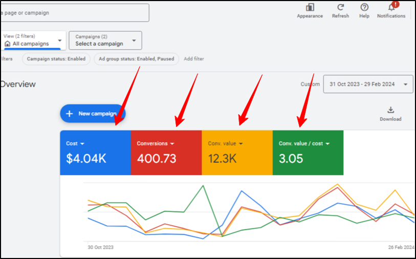
Task: Select the 400.73 conversions value
Action: (x=157, y=159)
